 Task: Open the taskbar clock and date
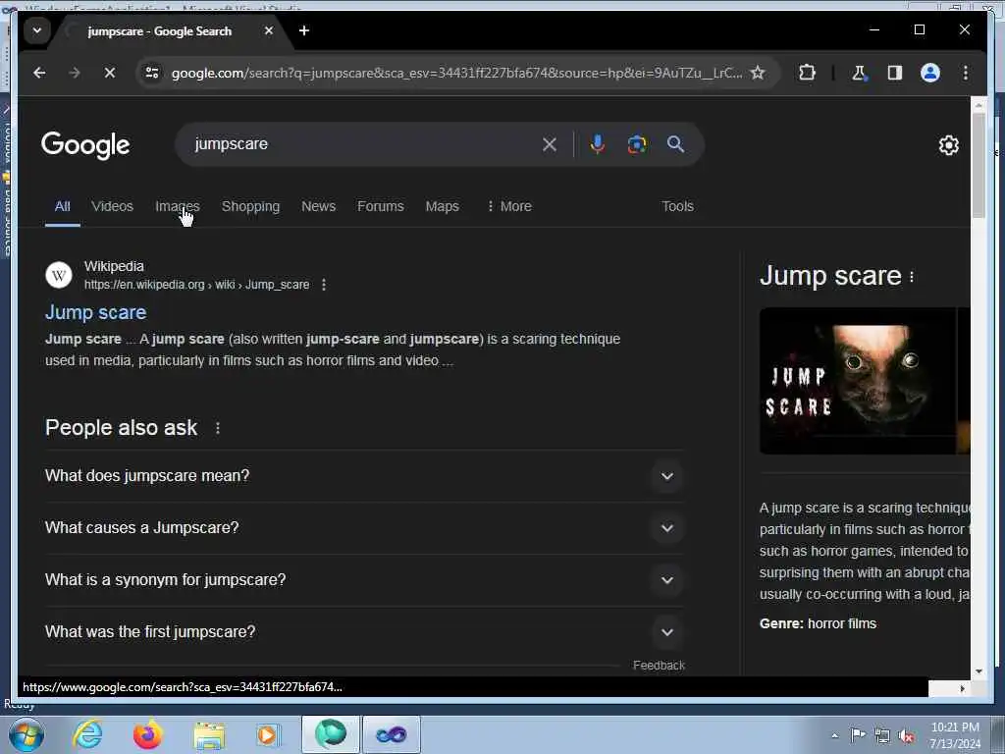[x=955, y=735]
